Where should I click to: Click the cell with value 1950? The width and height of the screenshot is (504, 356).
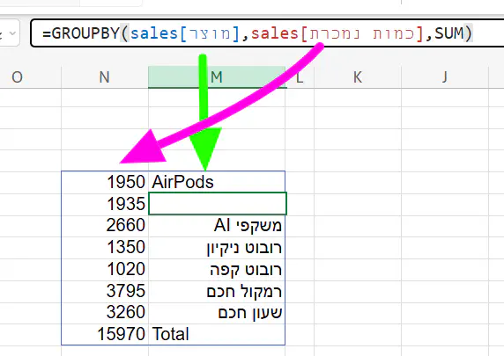pyautogui.click(x=105, y=182)
